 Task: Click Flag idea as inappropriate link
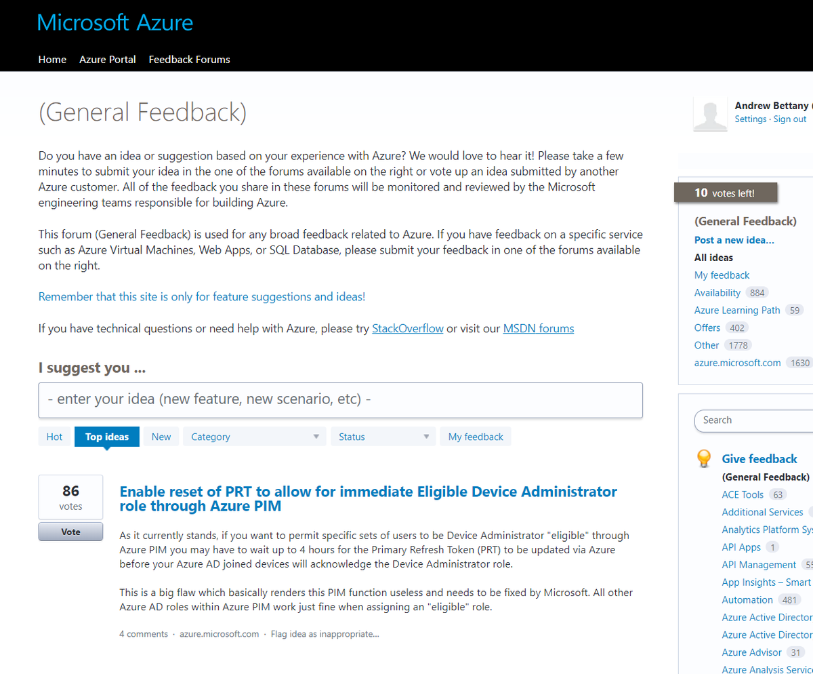(325, 634)
